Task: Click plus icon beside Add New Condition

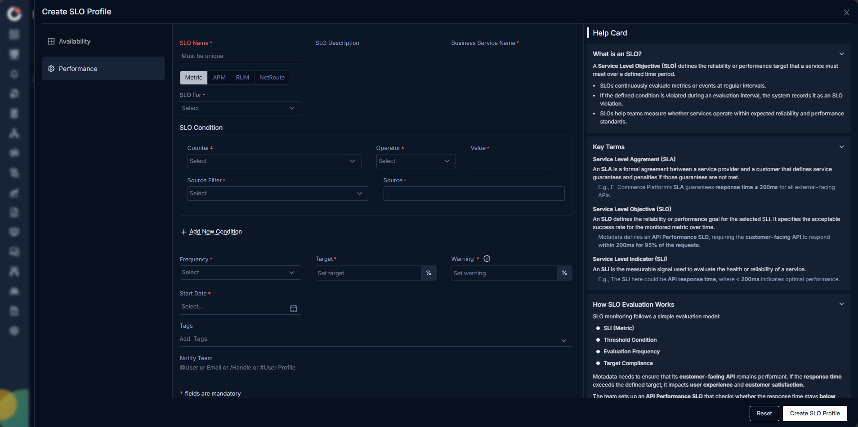Action: point(183,232)
